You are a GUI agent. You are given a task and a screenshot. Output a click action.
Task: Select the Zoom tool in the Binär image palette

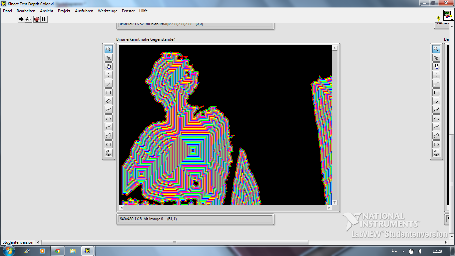click(x=109, y=49)
